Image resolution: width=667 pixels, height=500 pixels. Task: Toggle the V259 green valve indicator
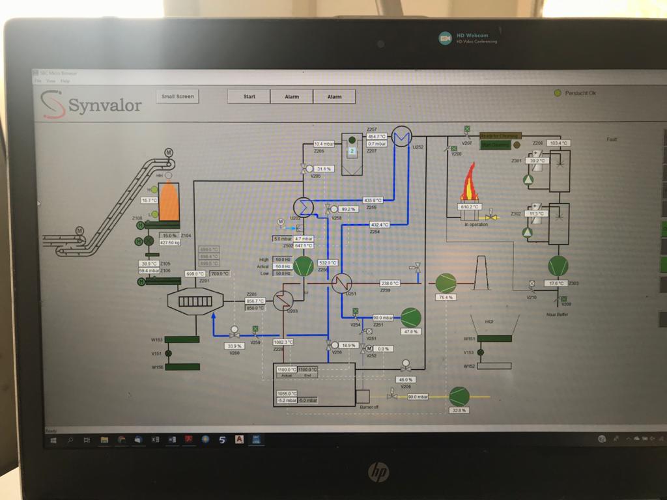(255, 329)
